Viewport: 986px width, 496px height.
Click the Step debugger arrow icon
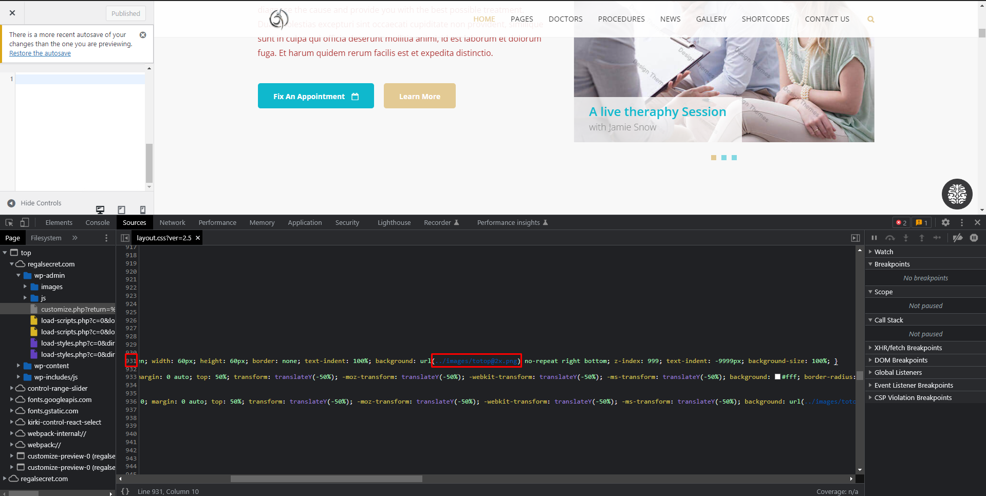[937, 238]
